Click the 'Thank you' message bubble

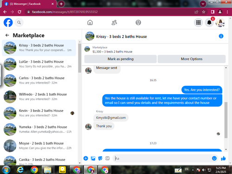104,126
